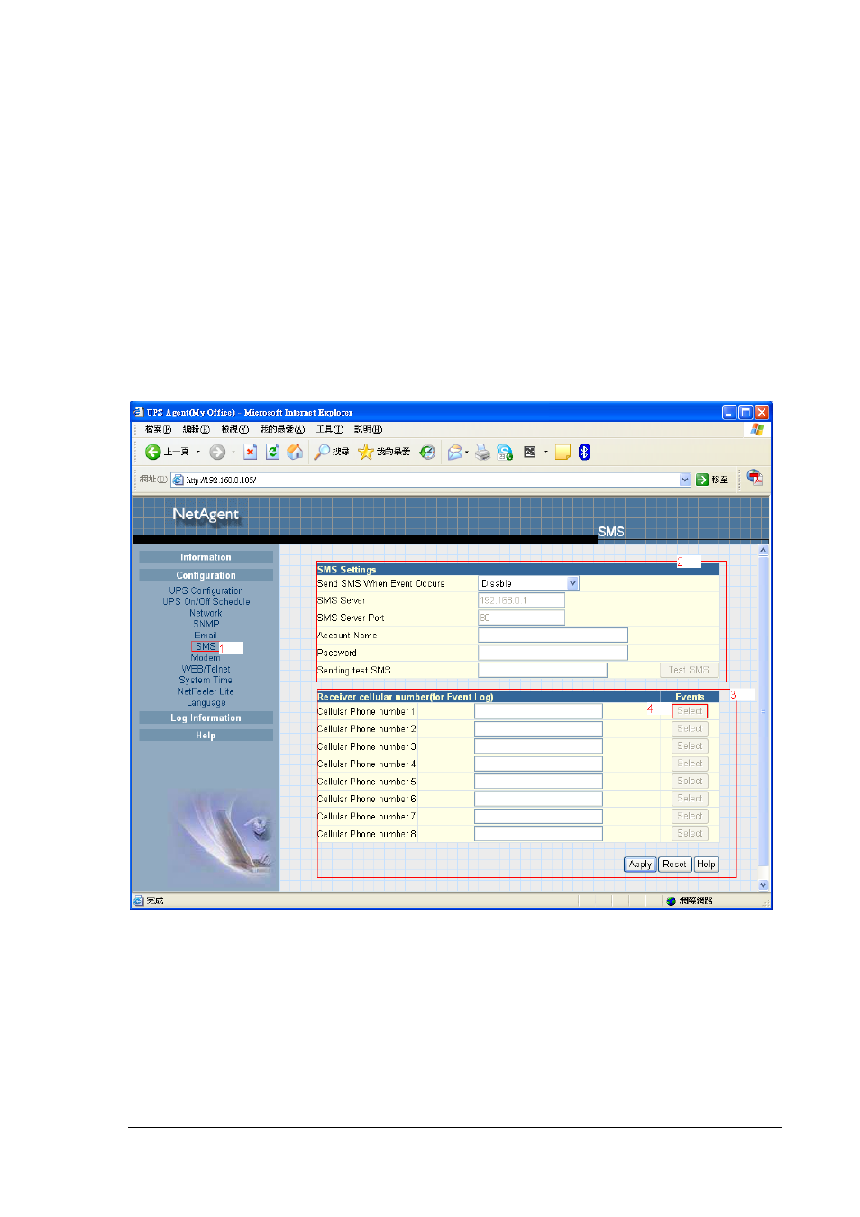Screen dimensions: 860x1217
Task: Click the Print toolbar icon
Action: (483, 453)
